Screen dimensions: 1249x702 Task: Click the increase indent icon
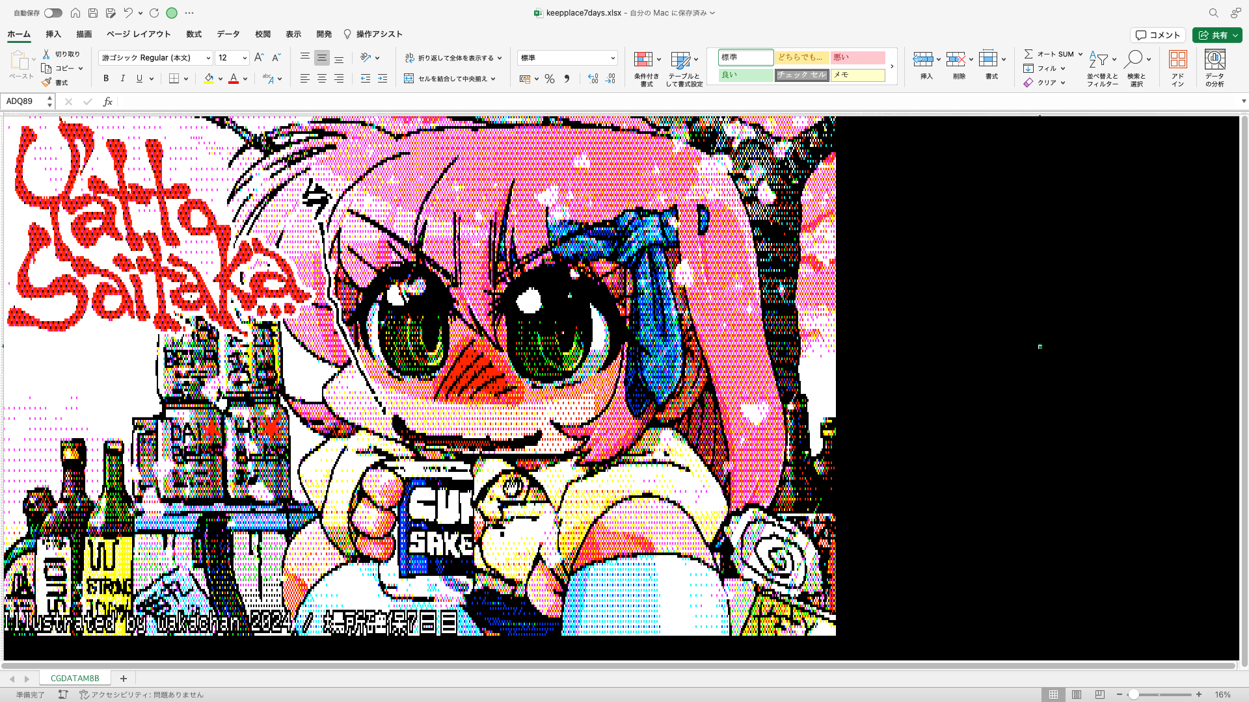point(383,79)
